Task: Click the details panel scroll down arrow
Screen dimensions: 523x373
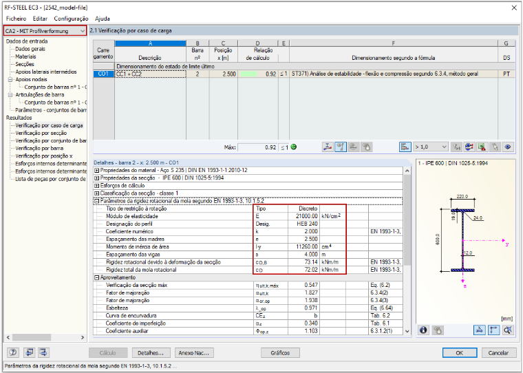Action: [407, 331]
